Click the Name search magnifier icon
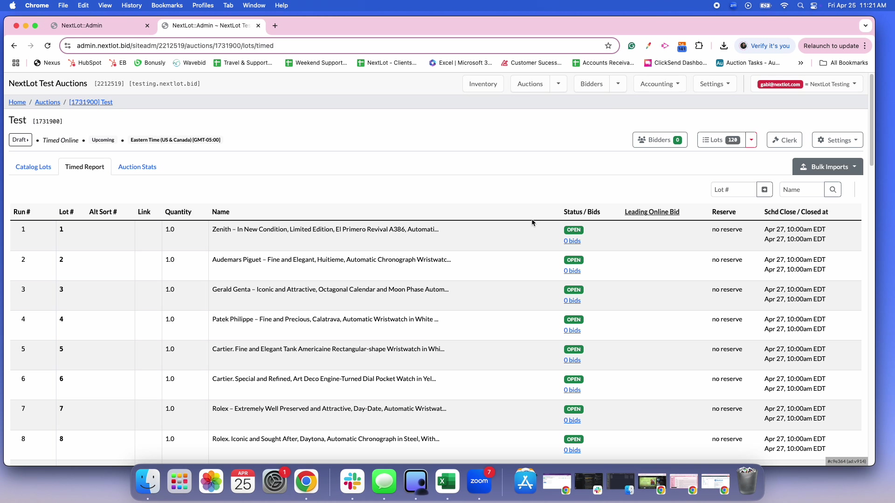Image resolution: width=895 pixels, height=503 pixels. (833, 190)
